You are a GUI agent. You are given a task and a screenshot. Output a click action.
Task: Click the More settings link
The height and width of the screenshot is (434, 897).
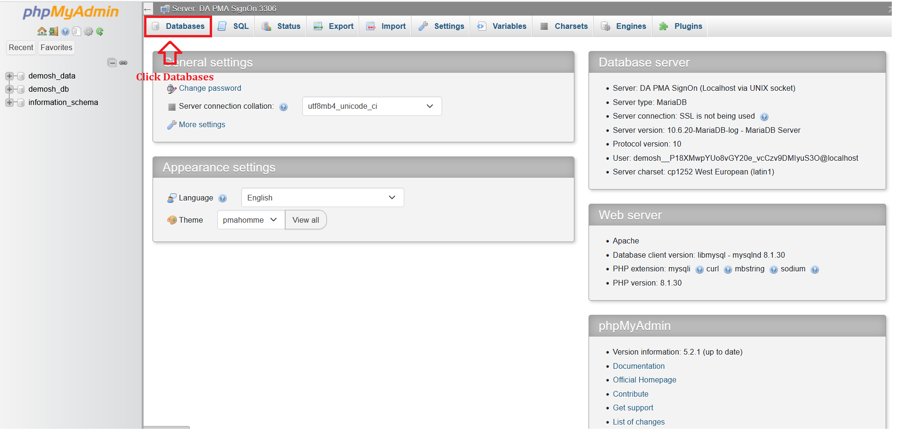click(202, 125)
